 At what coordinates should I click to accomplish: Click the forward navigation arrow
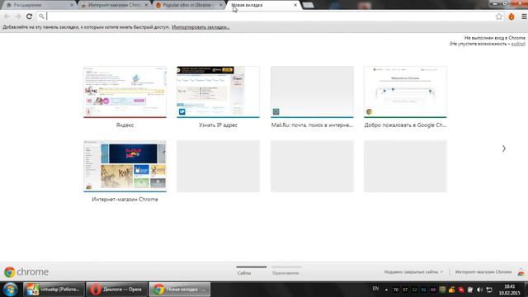click(x=18, y=16)
